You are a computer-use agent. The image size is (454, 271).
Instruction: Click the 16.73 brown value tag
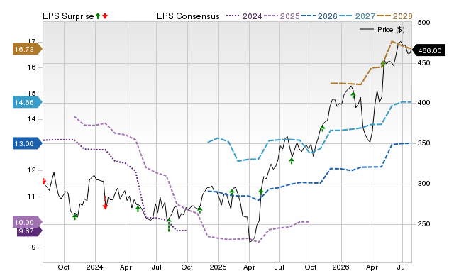(x=28, y=49)
